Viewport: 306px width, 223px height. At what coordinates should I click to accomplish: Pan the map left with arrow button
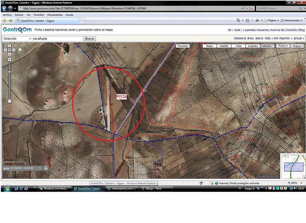click(5, 50)
